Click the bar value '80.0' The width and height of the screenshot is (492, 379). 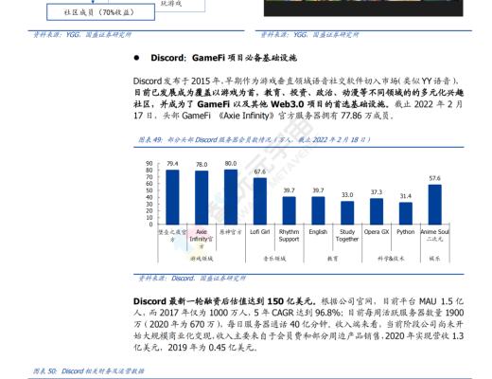pyautogui.click(x=231, y=163)
